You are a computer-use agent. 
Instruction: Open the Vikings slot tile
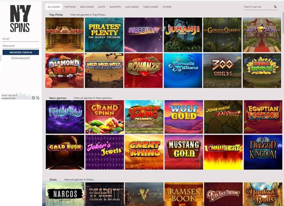pos(144,194)
